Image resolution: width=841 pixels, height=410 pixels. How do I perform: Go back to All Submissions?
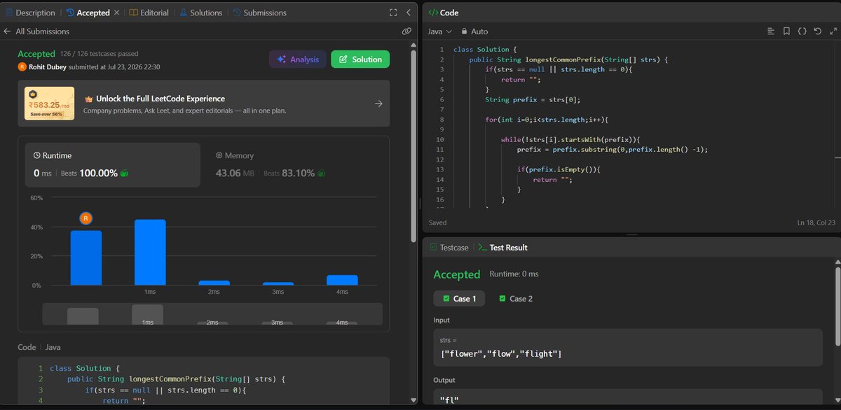pos(36,31)
